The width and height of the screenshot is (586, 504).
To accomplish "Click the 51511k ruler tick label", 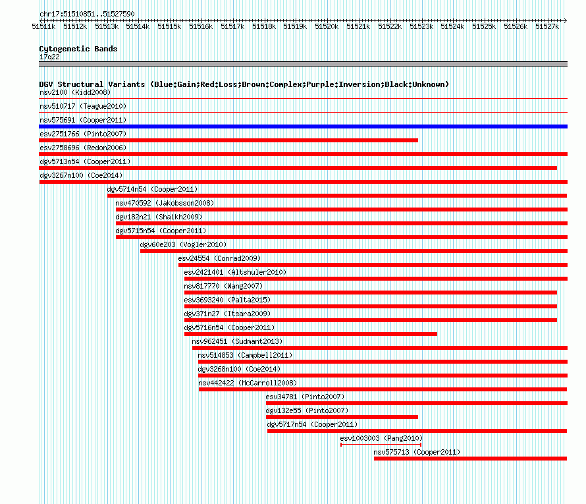I will point(43,26).
